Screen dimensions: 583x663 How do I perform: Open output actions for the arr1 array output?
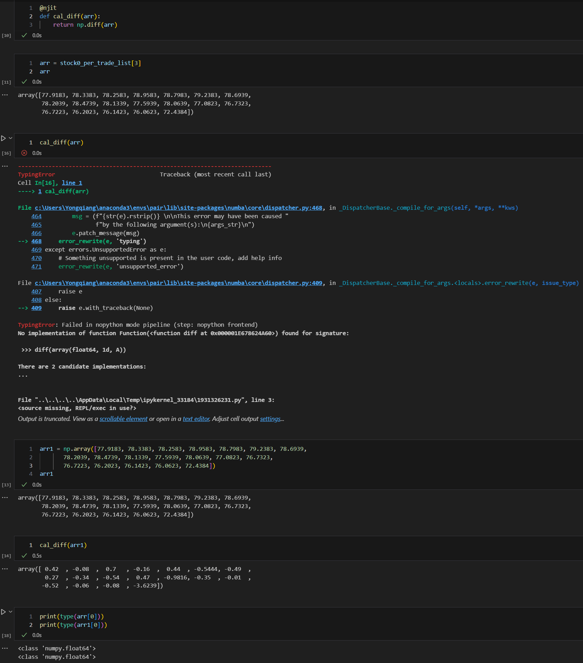click(x=5, y=498)
